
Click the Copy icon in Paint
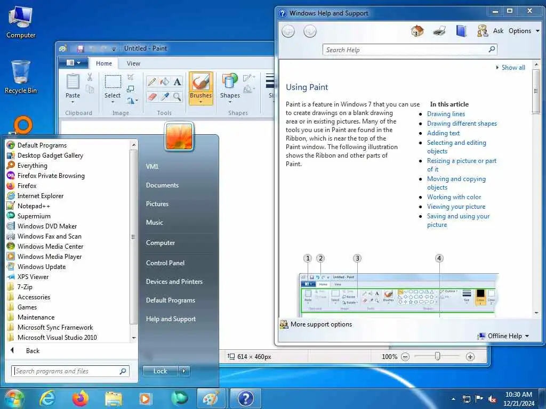click(90, 89)
